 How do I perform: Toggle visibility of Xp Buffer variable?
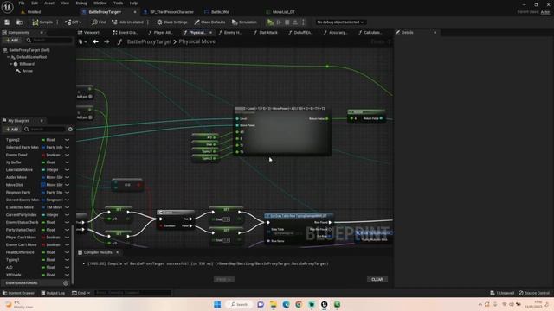pos(67,162)
